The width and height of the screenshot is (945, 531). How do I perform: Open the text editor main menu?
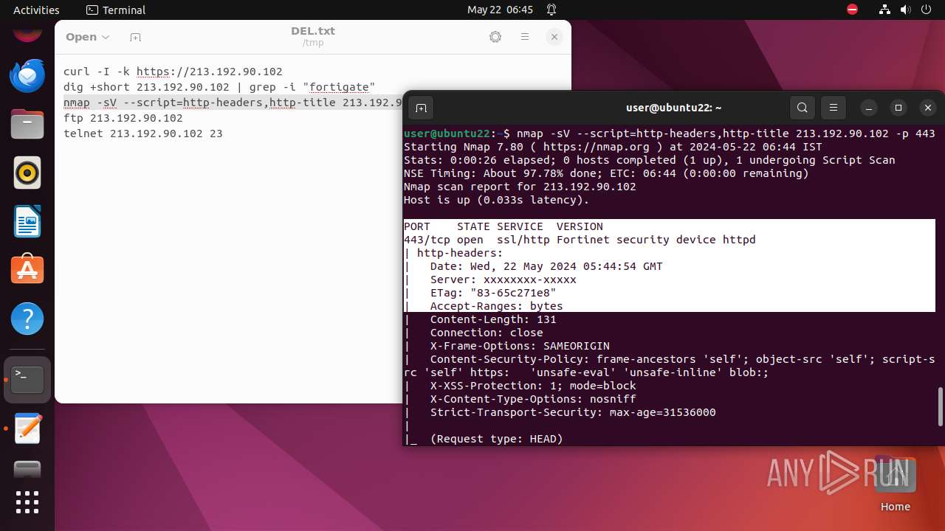tap(525, 37)
